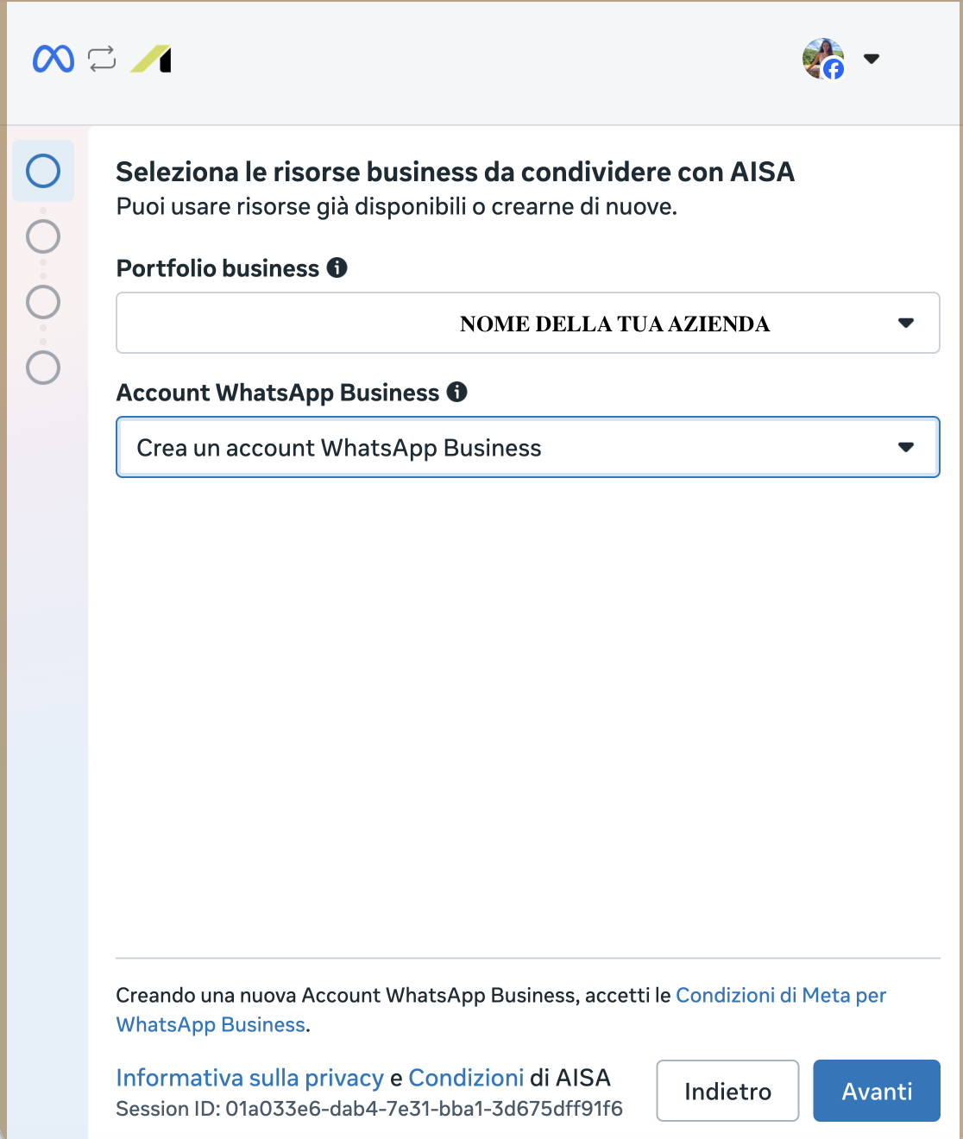Open the Condizioni di AISA link
The height and width of the screenshot is (1139, 963).
pyautogui.click(x=466, y=1078)
